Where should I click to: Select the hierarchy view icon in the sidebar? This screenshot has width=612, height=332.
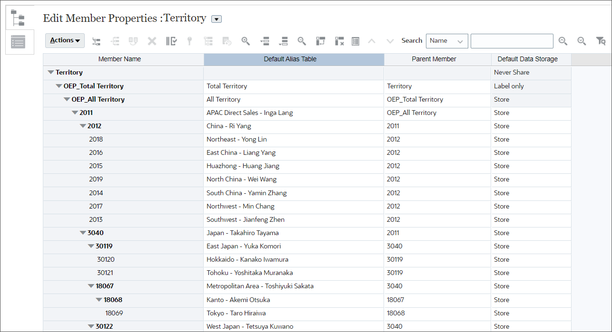[19, 17]
